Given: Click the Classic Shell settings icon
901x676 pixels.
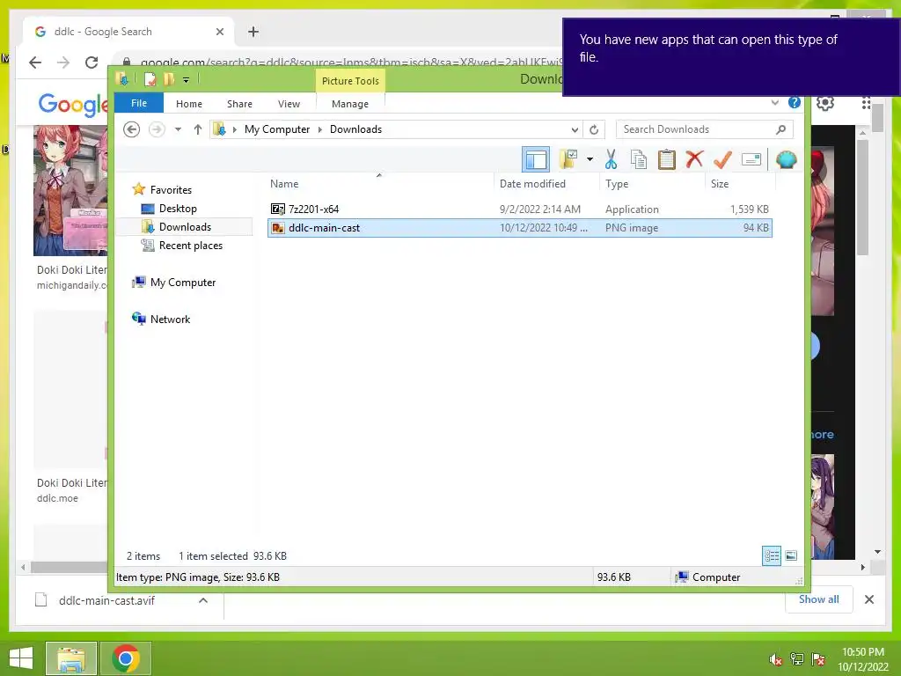Looking at the screenshot, I should click(786, 159).
